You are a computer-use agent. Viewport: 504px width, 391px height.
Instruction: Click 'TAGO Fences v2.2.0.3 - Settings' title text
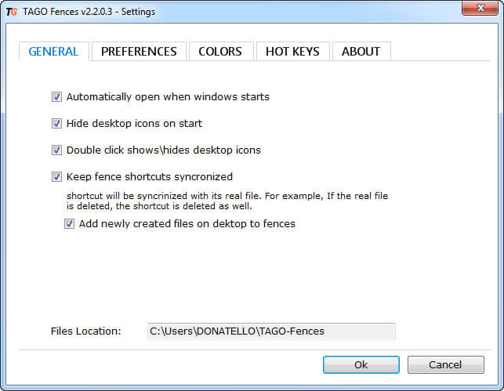89,12
